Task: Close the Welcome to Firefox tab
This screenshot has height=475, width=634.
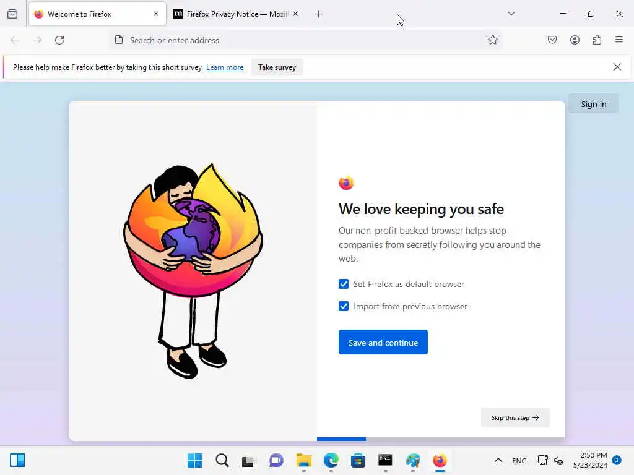Action: click(156, 14)
